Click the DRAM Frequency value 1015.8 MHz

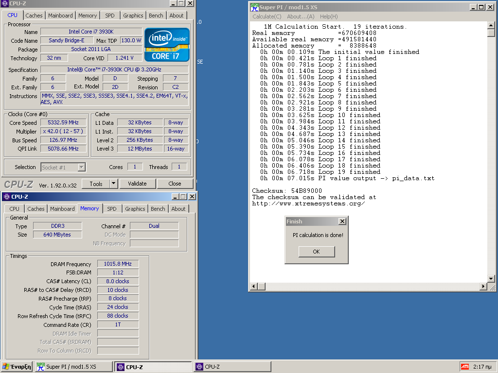[x=118, y=264]
